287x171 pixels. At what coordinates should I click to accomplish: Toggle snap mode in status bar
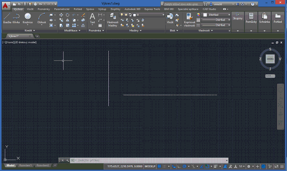coord(164,166)
